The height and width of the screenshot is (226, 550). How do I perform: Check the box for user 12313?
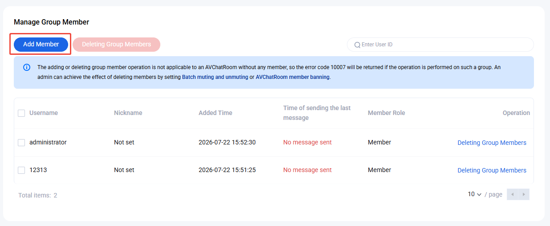[21, 170]
